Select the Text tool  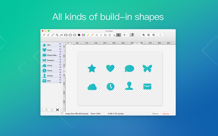(101, 35)
